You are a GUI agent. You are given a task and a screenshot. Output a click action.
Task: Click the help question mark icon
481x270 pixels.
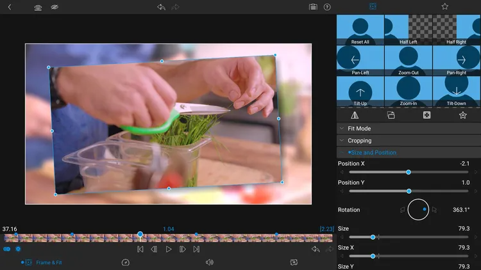point(327,7)
